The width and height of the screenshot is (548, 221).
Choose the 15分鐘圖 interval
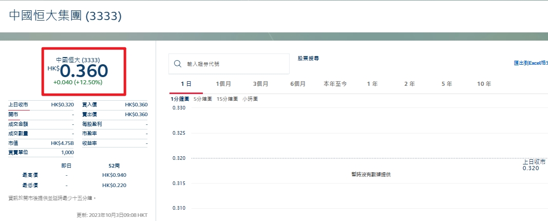click(x=227, y=99)
